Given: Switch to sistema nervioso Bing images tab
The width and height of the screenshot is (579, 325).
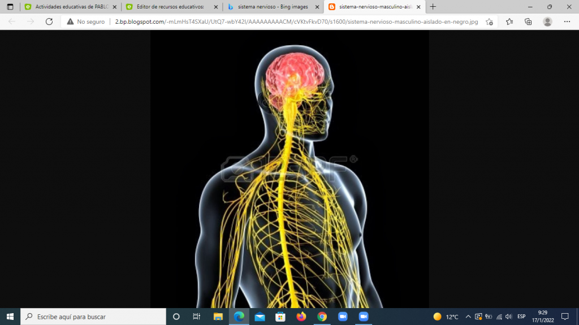Looking at the screenshot, I should 273,7.
